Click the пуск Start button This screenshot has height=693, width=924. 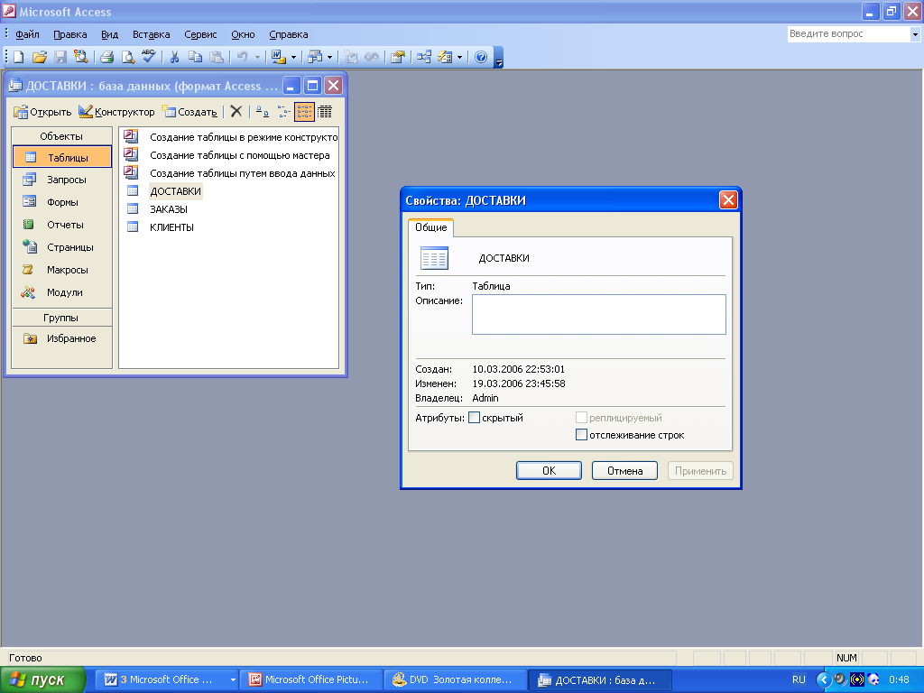click(x=42, y=679)
